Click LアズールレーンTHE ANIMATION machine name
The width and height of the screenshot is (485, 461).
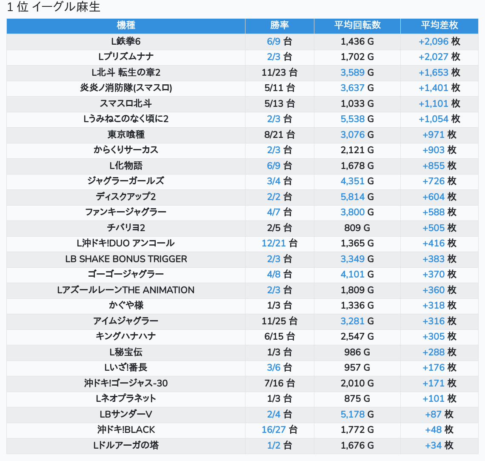126,290
